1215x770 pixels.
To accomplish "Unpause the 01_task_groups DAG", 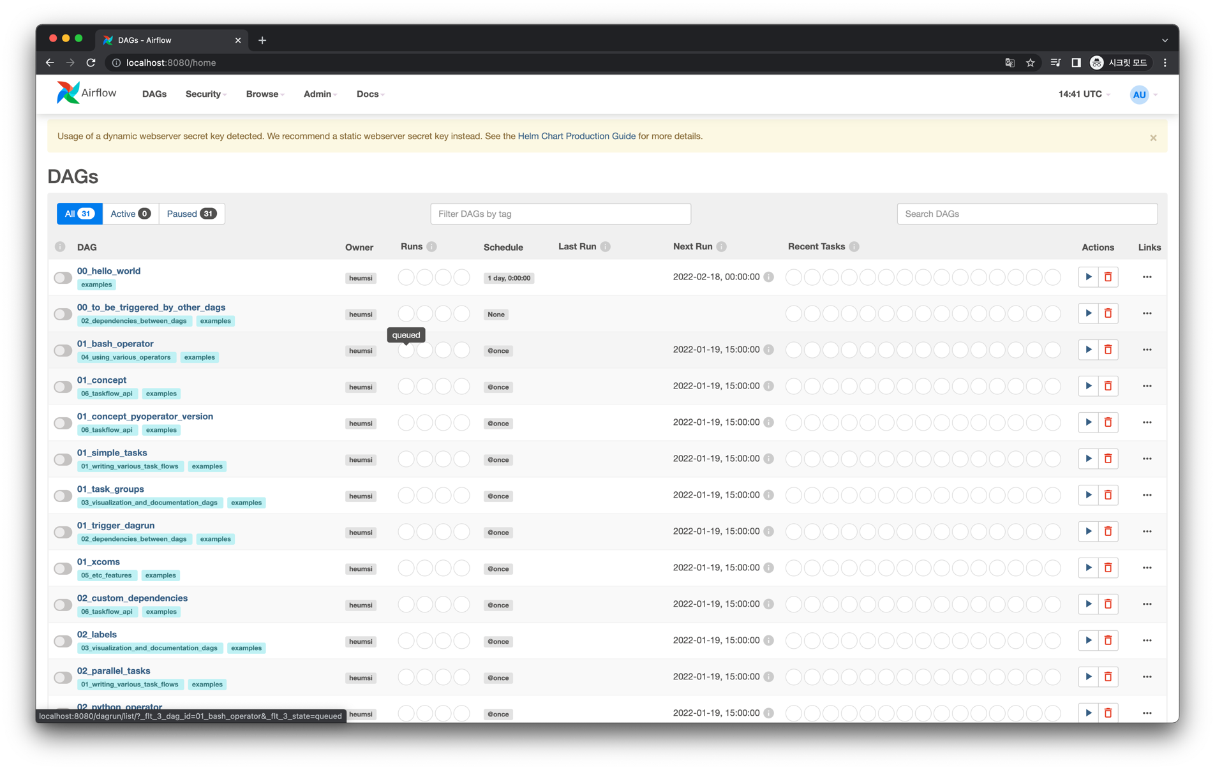I will [63, 496].
